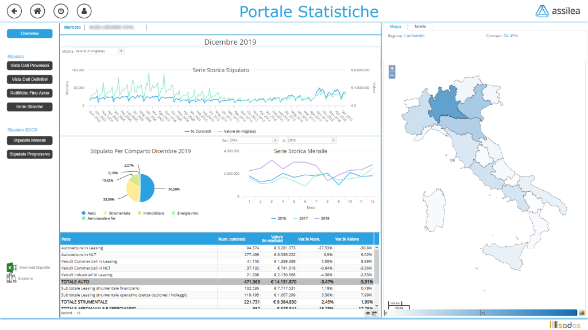Select the Tabella tab
The image size is (588, 330).
click(420, 26)
